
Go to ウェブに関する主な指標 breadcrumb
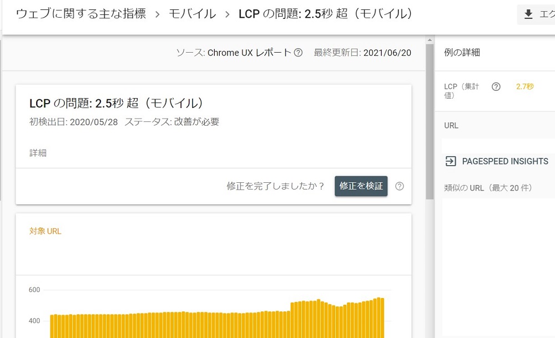[81, 14]
